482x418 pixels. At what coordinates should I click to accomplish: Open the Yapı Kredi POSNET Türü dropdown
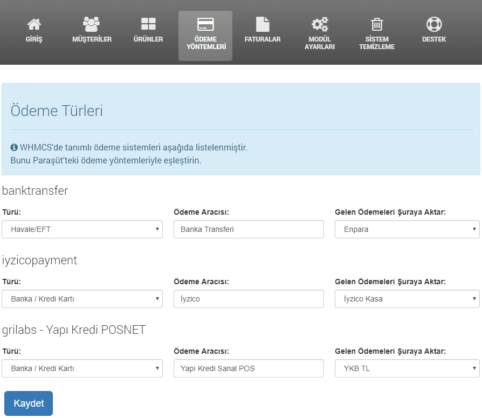click(82, 368)
